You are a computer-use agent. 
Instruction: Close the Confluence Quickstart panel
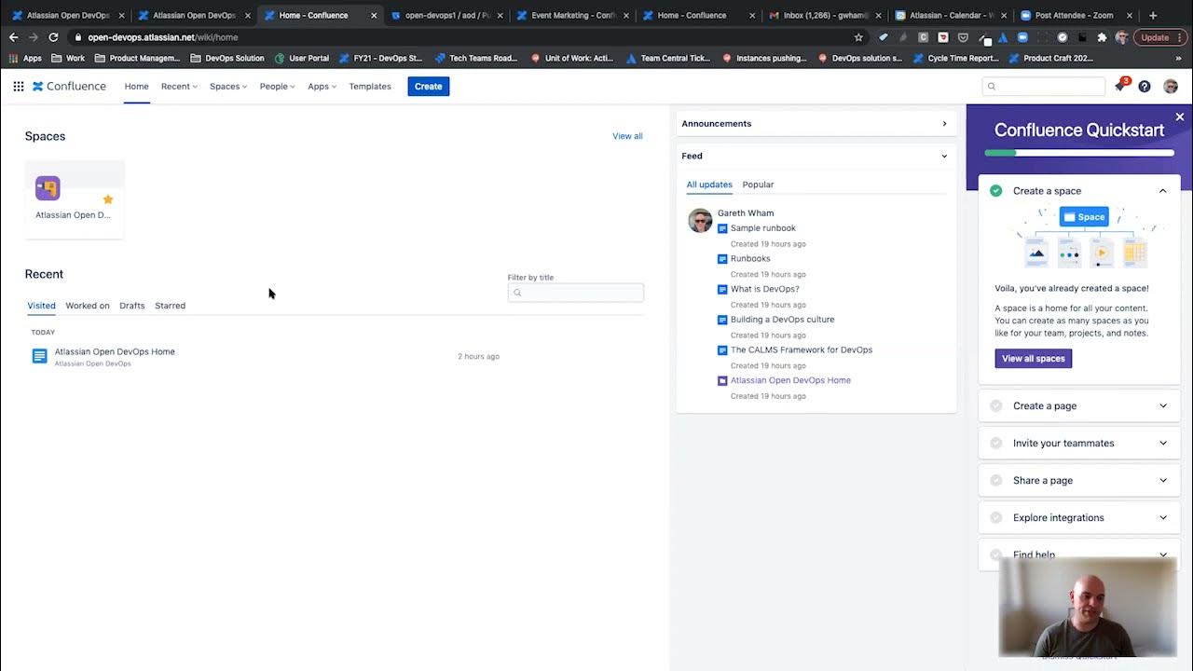point(1180,116)
